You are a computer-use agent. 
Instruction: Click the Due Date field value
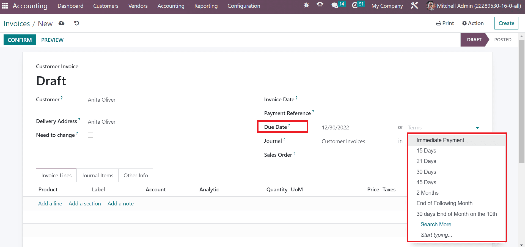pyautogui.click(x=335, y=127)
